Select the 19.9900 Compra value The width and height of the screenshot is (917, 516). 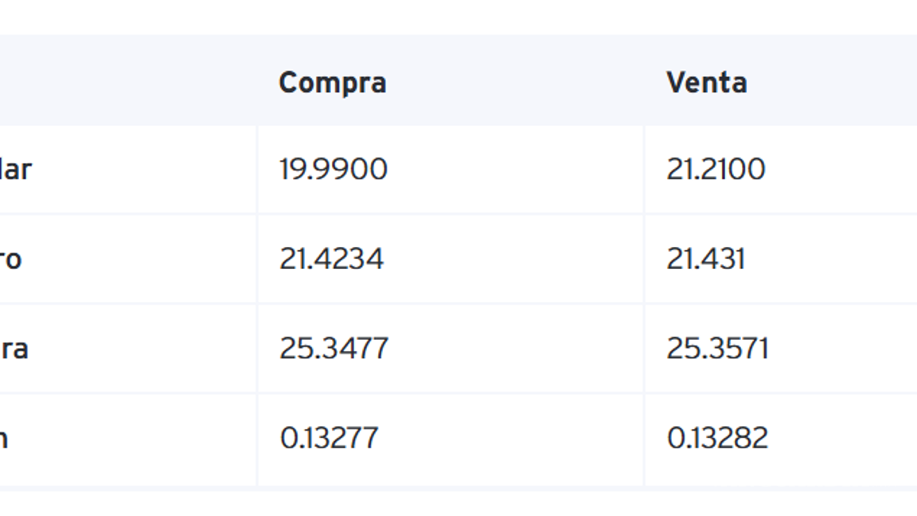click(x=334, y=169)
